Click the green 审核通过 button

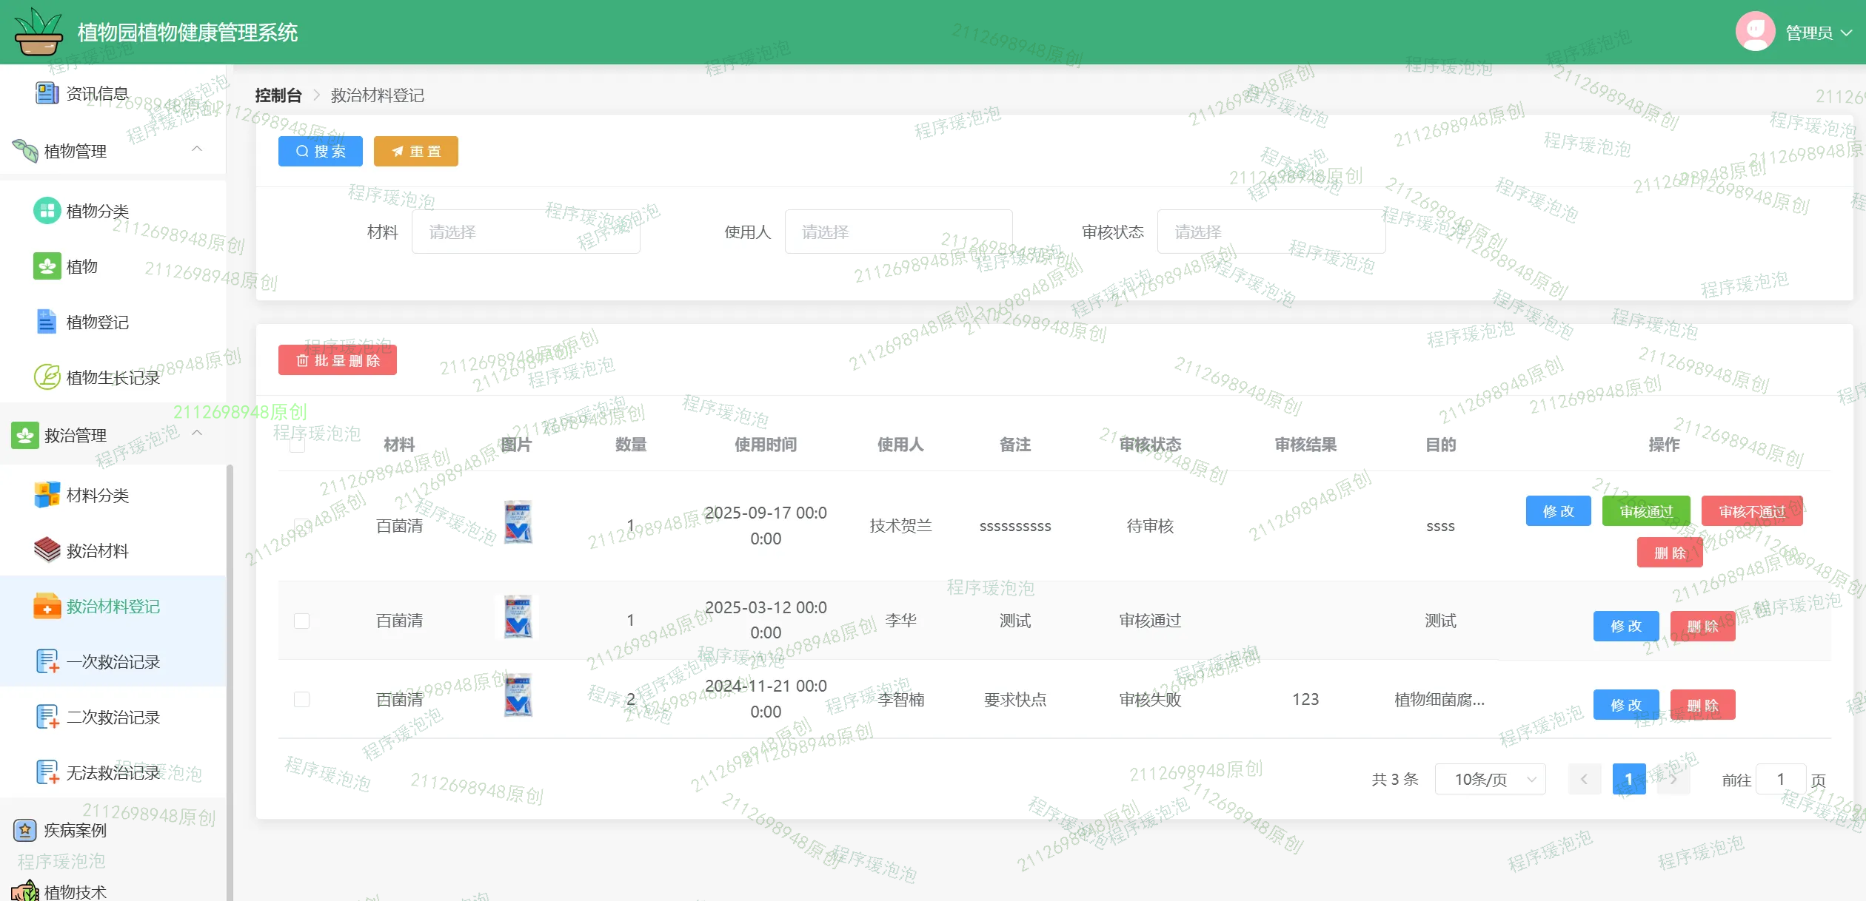pyautogui.click(x=1645, y=511)
